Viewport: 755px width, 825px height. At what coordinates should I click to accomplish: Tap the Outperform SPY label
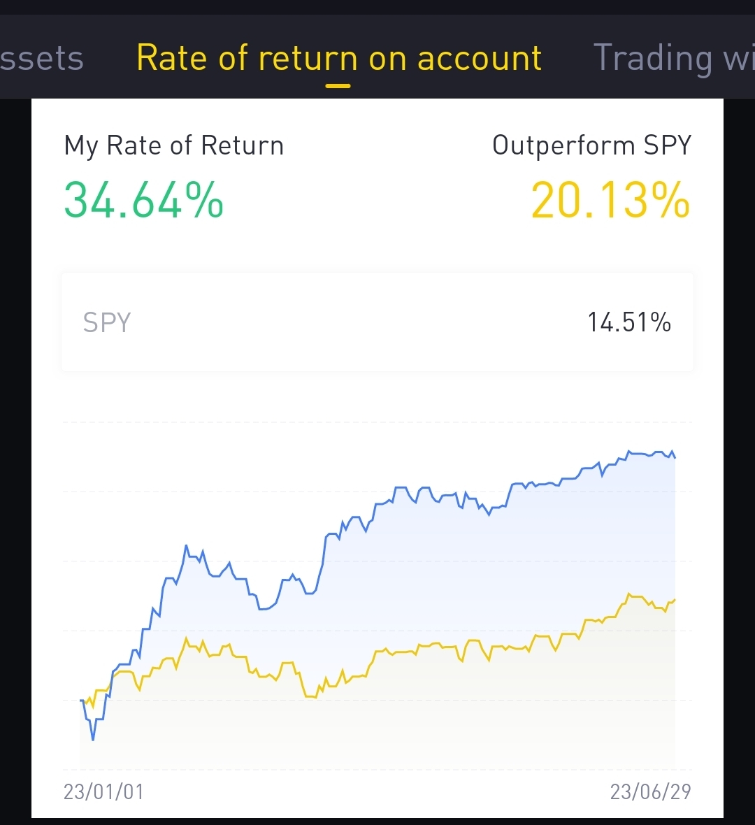tap(591, 145)
